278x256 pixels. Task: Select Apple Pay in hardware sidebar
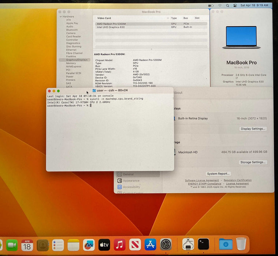tap(72, 23)
